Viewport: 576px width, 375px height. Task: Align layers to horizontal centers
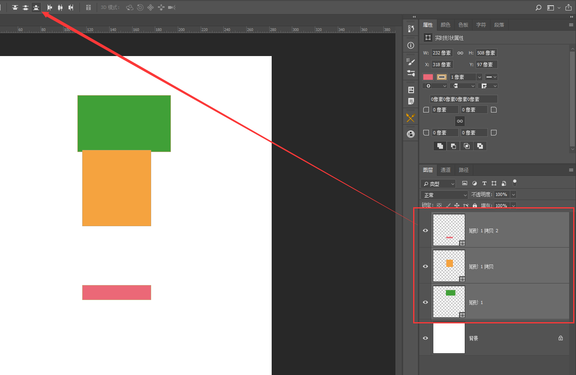click(x=60, y=8)
